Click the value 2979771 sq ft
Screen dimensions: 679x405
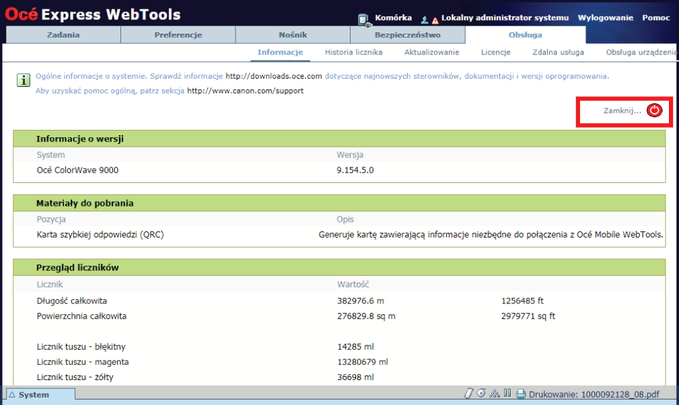[528, 316]
